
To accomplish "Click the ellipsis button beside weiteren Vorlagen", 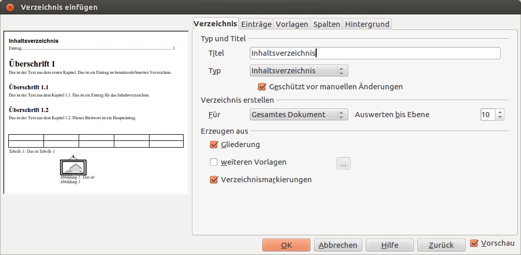I will click(x=344, y=164).
